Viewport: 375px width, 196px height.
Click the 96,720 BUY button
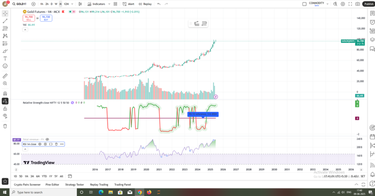pyautogui.click(x=46, y=18)
